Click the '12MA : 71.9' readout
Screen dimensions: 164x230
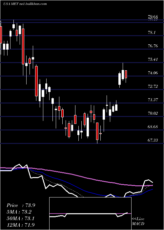20,225
